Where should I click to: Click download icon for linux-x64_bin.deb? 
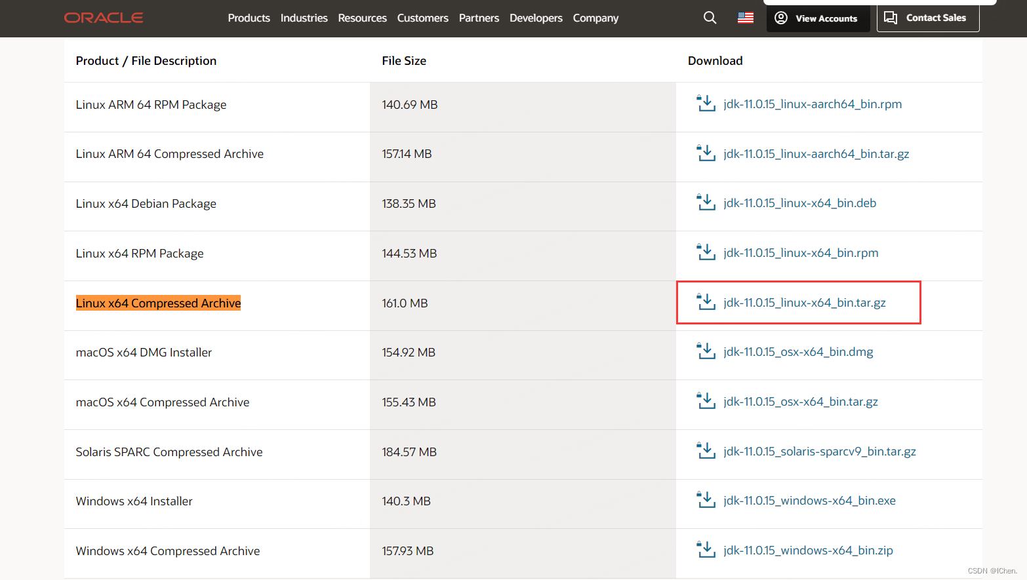pyautogui.click(x=706, y=203)
